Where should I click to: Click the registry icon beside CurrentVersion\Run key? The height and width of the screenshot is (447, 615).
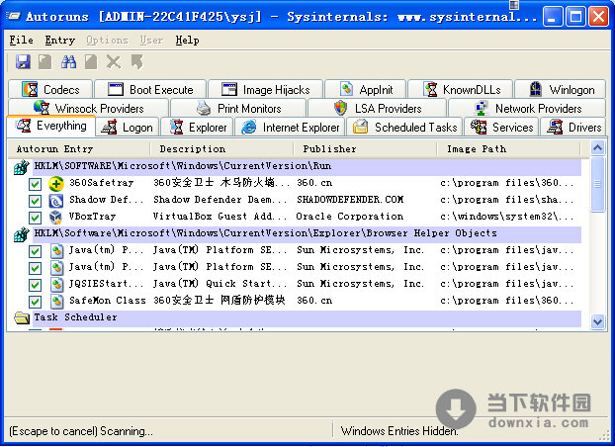(x=22, y=167)
